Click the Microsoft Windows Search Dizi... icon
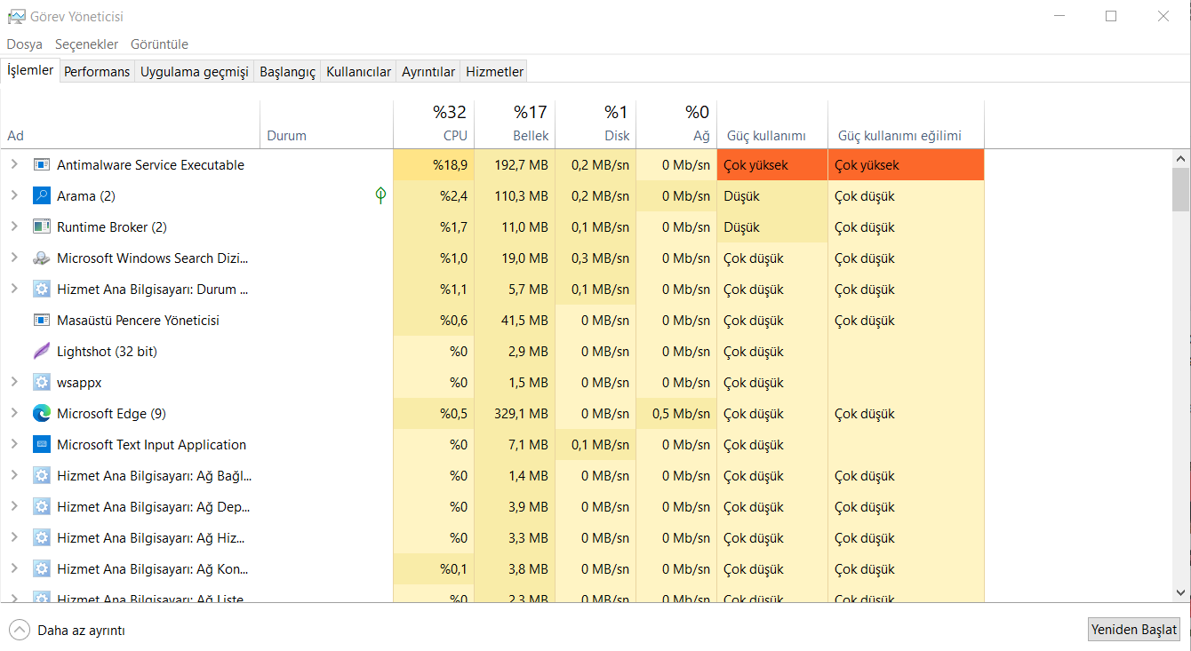 point(42,258)
